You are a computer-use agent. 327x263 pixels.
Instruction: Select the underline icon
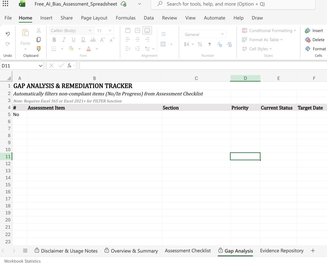coord(73,39)
